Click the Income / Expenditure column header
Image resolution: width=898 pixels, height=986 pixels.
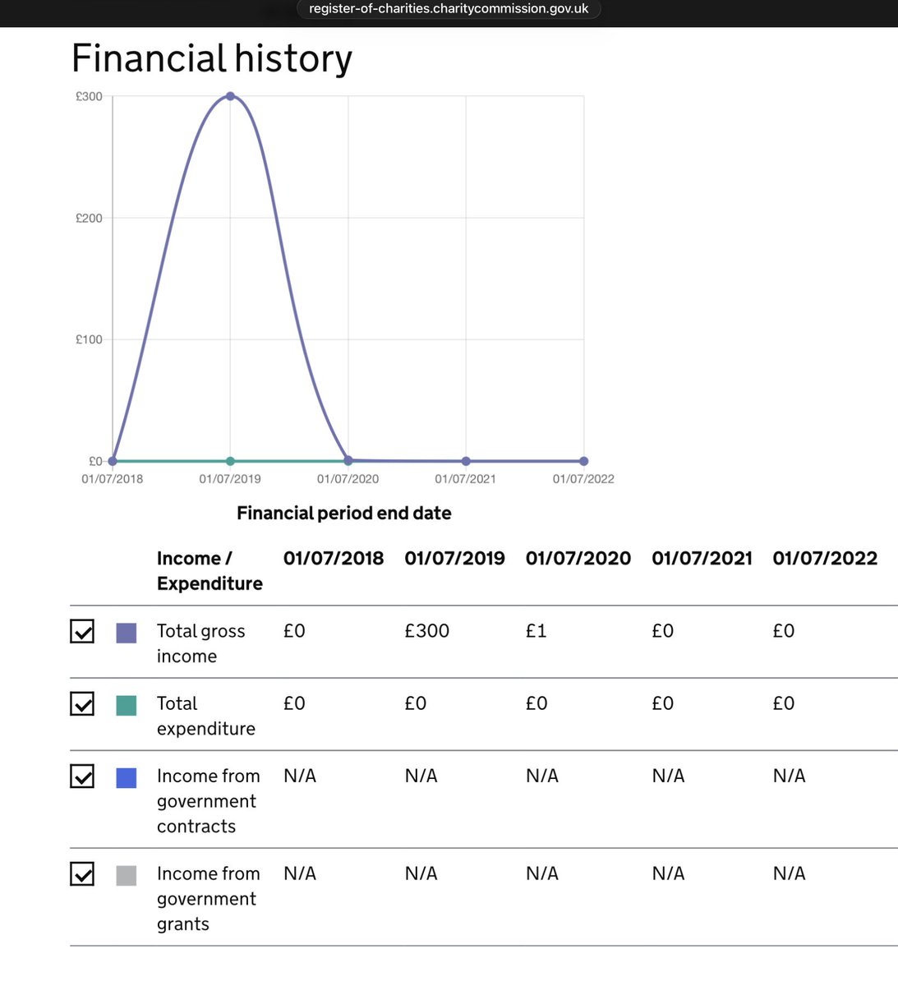(210, 571)
